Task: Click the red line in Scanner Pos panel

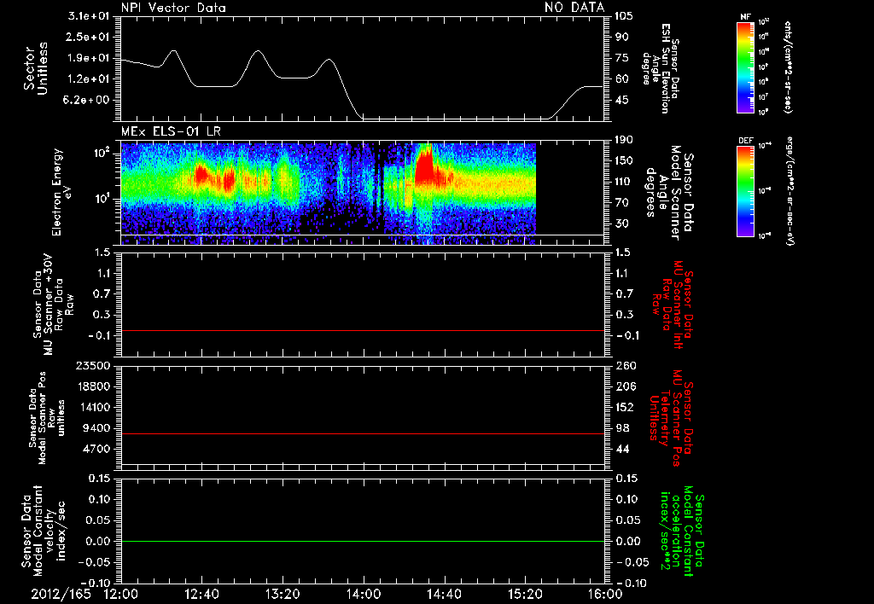Action: pos(363,433)
